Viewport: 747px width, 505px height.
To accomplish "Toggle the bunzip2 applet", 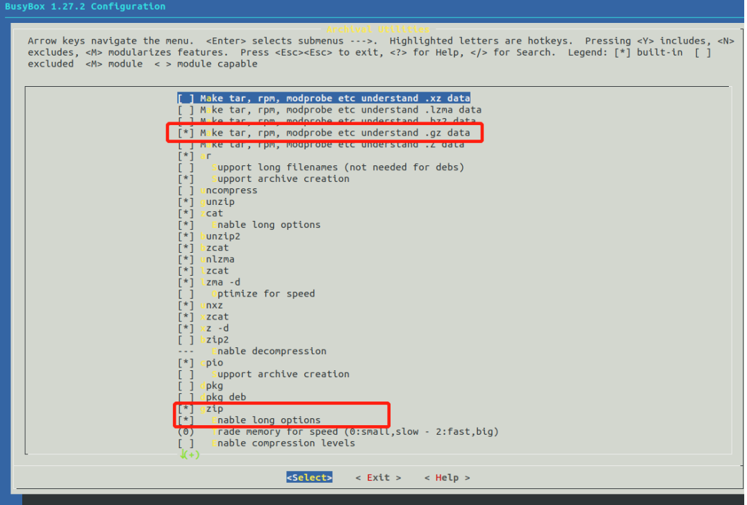I will click(208, 236).
